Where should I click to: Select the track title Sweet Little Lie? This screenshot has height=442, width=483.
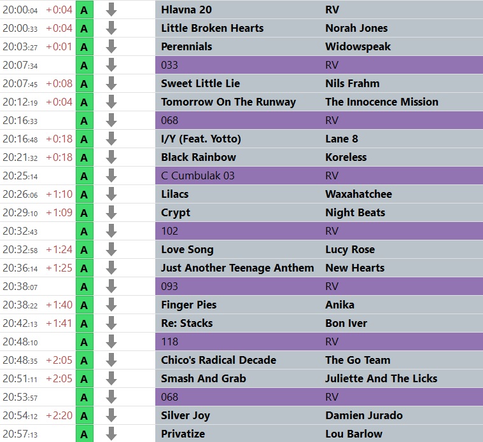coord(200,83)
